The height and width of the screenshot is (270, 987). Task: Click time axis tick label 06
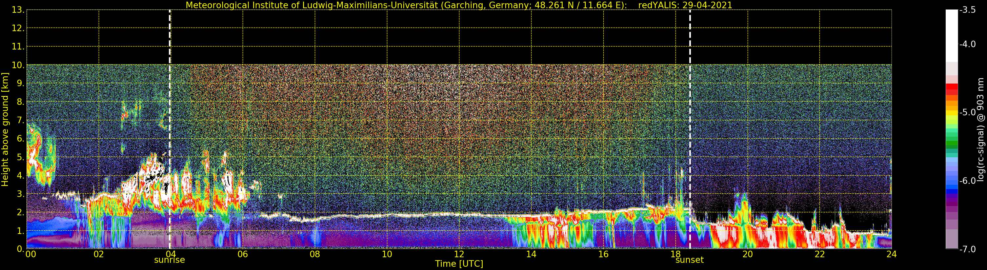click(x=243, y=254)
